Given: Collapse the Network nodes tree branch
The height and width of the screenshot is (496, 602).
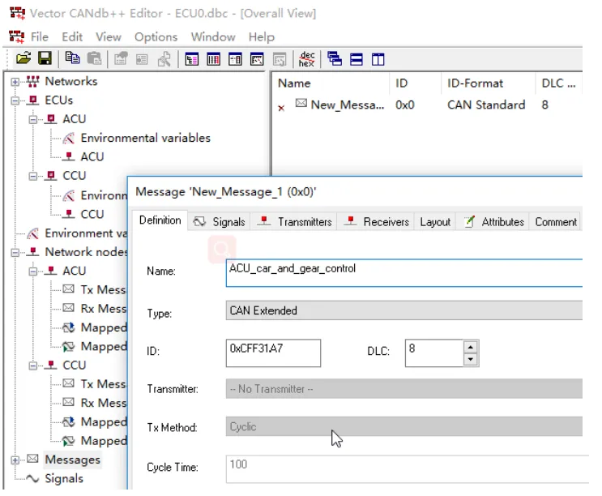Looking at the screenshot, I should 15,252.
